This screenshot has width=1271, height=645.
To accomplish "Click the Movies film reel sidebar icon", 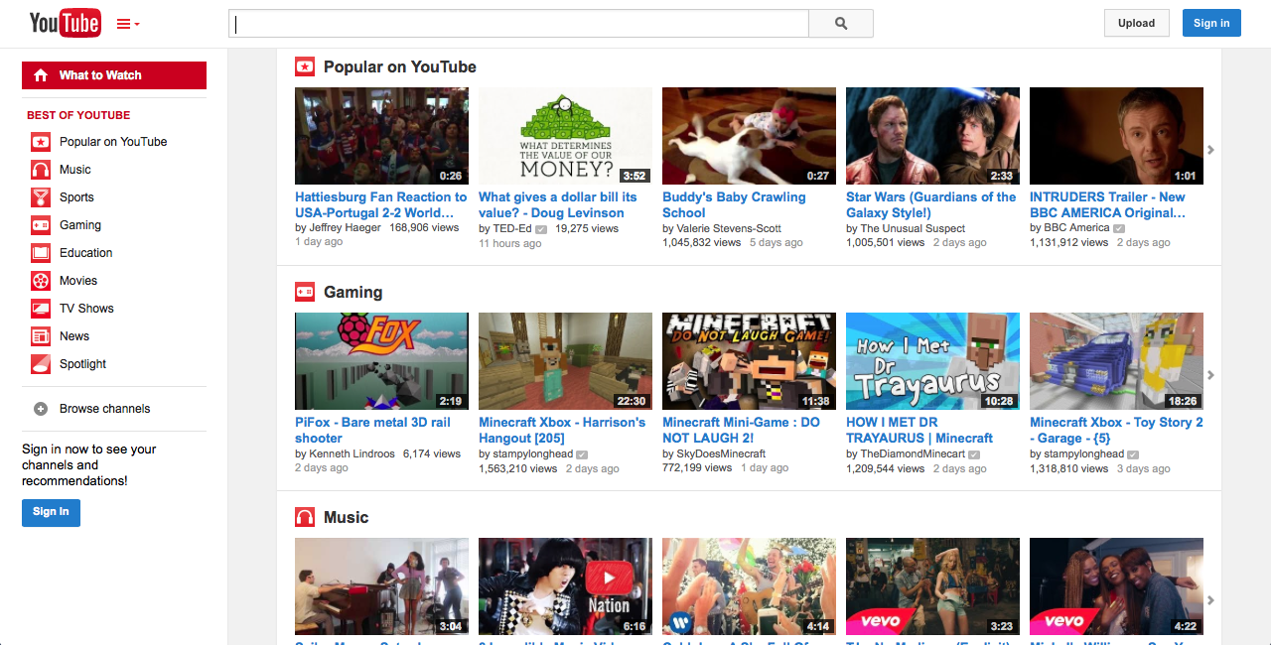I will (x=41, y=281).
